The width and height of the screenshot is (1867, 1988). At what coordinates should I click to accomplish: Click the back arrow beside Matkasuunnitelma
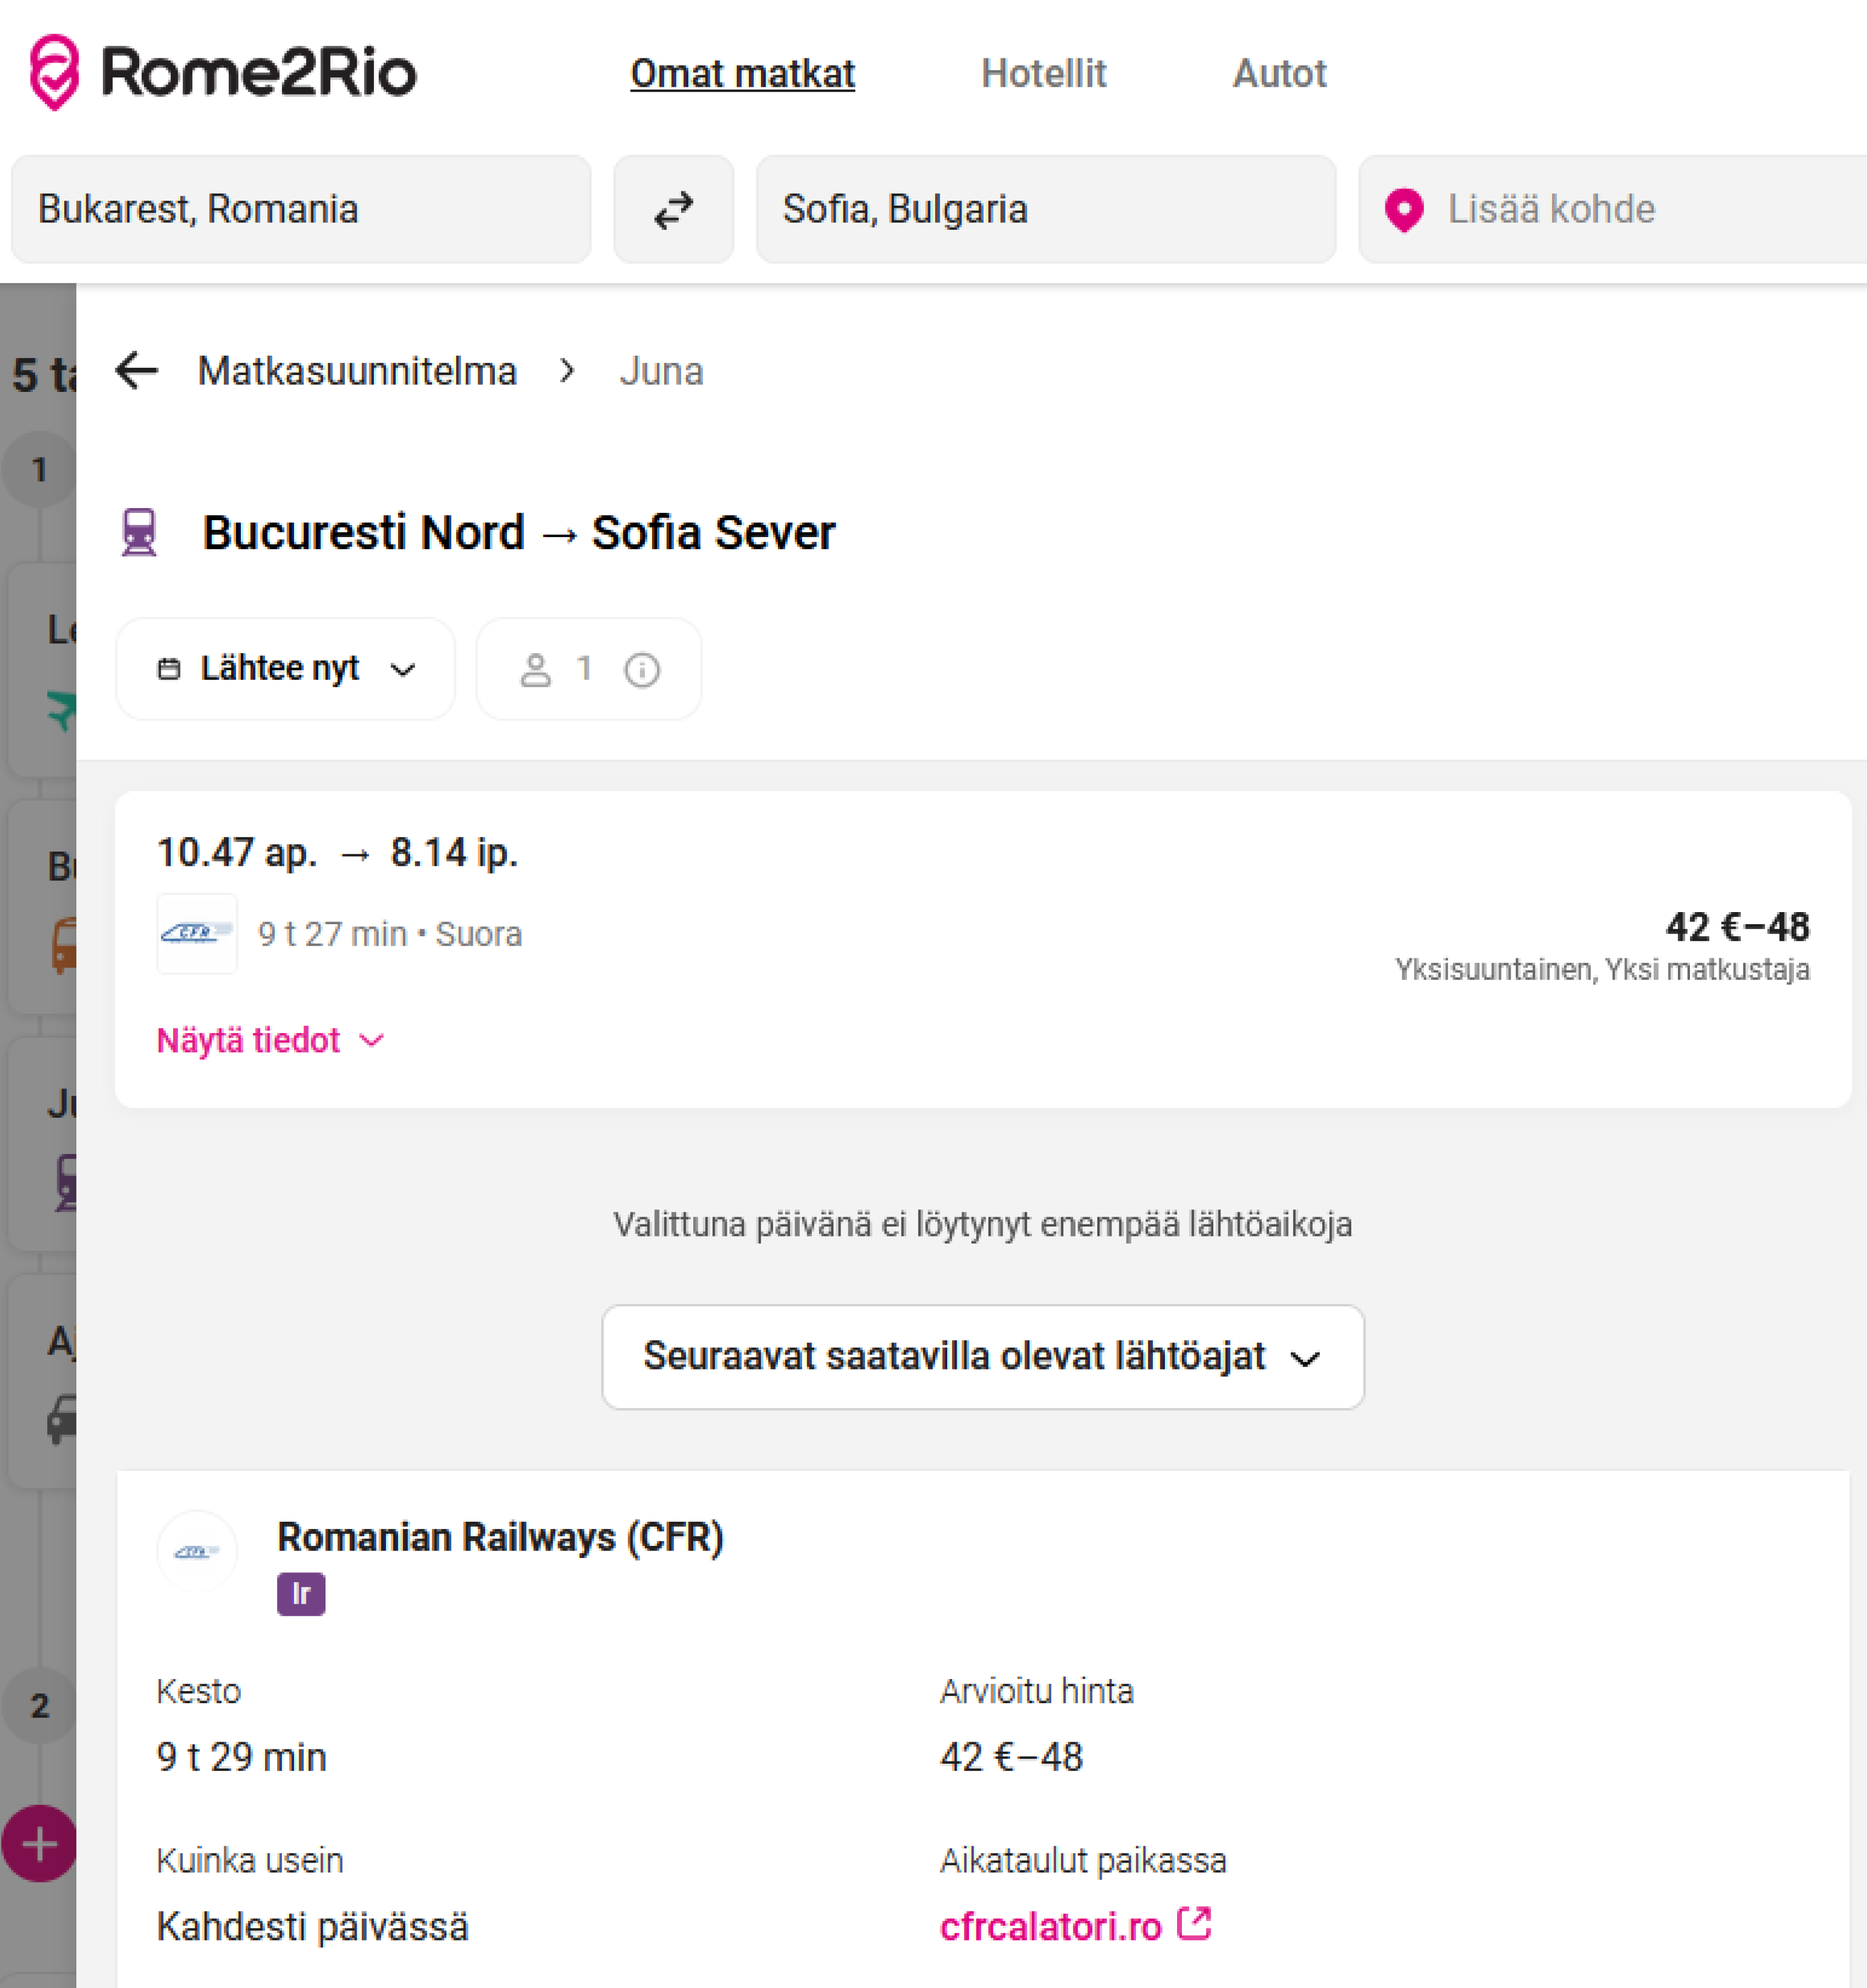[137, 371]
